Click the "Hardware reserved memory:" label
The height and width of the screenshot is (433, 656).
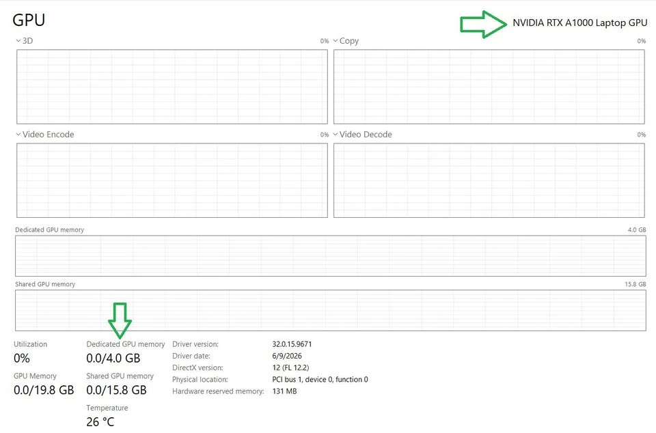click(218, 391)
